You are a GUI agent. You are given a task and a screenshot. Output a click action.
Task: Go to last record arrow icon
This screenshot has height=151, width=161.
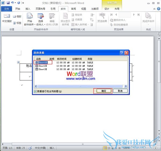pyautogui.click(x=138, y=15)
